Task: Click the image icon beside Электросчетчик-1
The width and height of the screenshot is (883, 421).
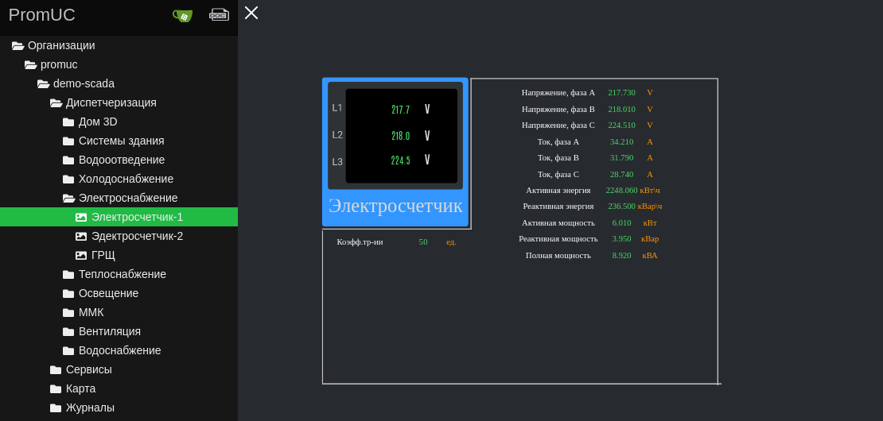Action: click(81, 217)
